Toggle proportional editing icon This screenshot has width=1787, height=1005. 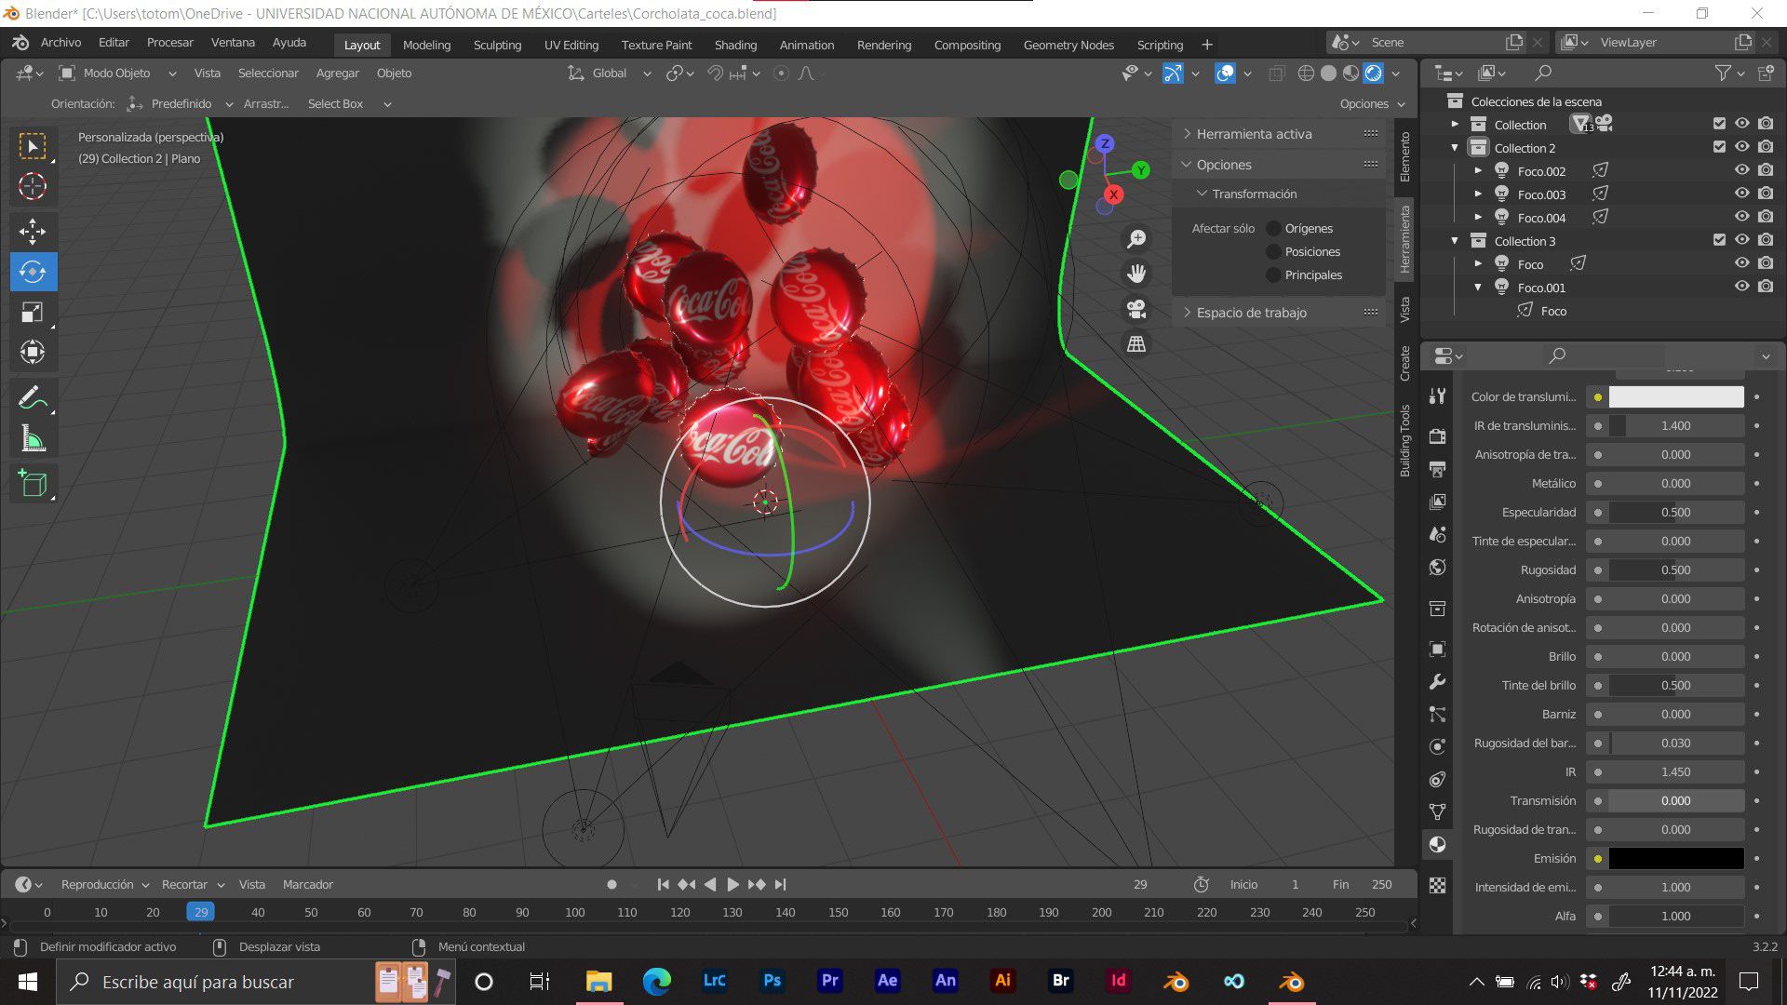[x=781, y=73]
